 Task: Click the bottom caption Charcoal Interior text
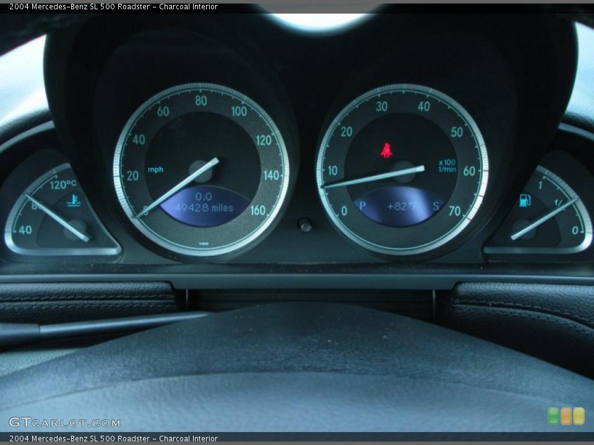click(188, 439)
